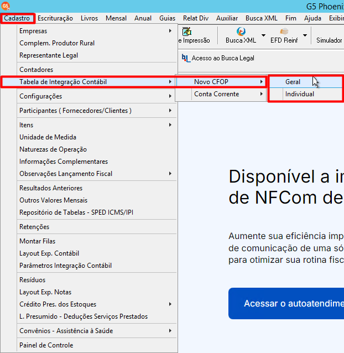The image size is (344, 353).
Task: Open the Auxiliar menu
Action: [x=227, y=18]
